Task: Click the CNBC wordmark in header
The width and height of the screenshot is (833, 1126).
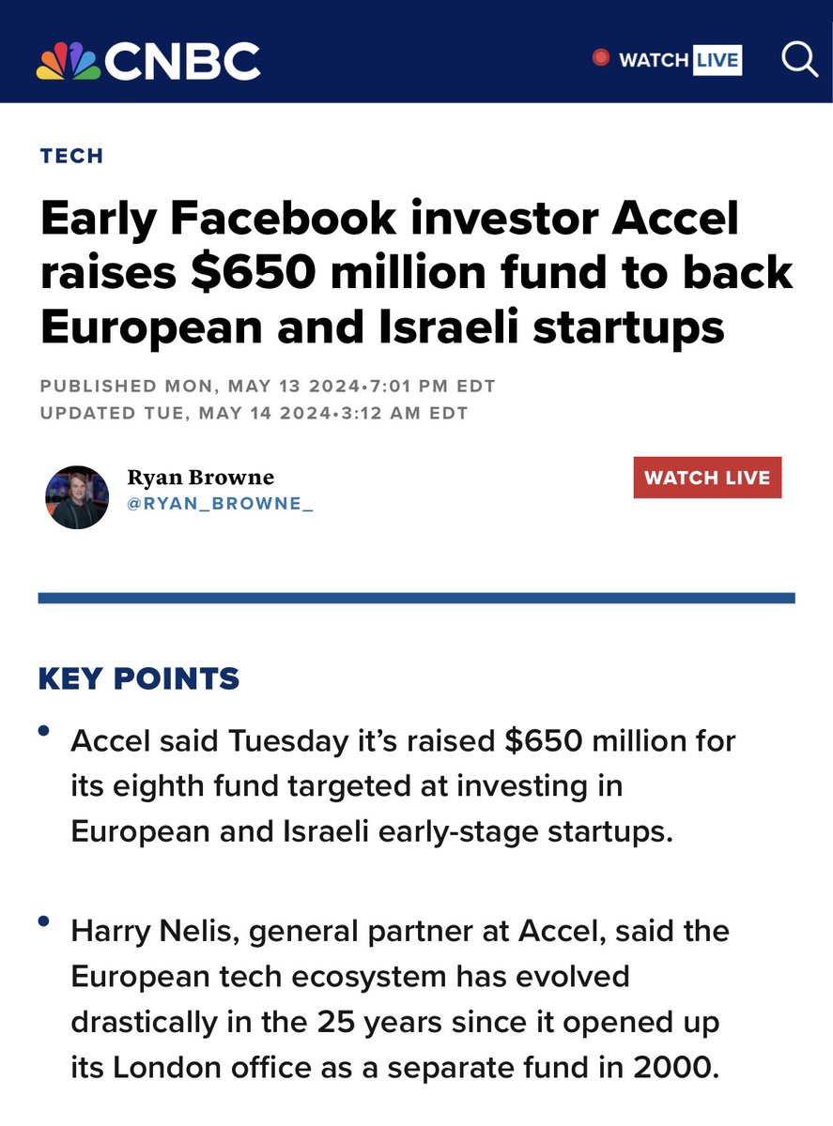Action: (183, 62)
